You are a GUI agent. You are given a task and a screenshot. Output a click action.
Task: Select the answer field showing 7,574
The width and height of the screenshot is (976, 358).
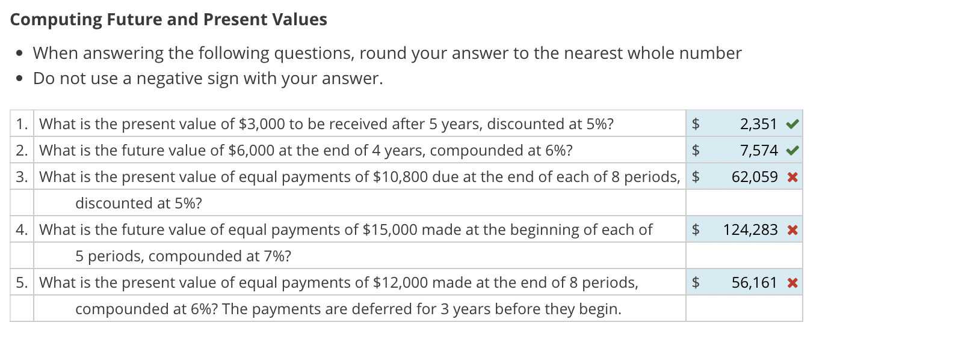pos(759,151)
